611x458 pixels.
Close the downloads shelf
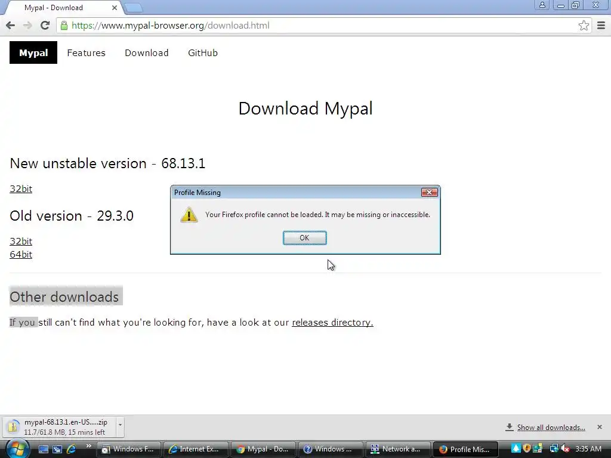tap(599, 427)
